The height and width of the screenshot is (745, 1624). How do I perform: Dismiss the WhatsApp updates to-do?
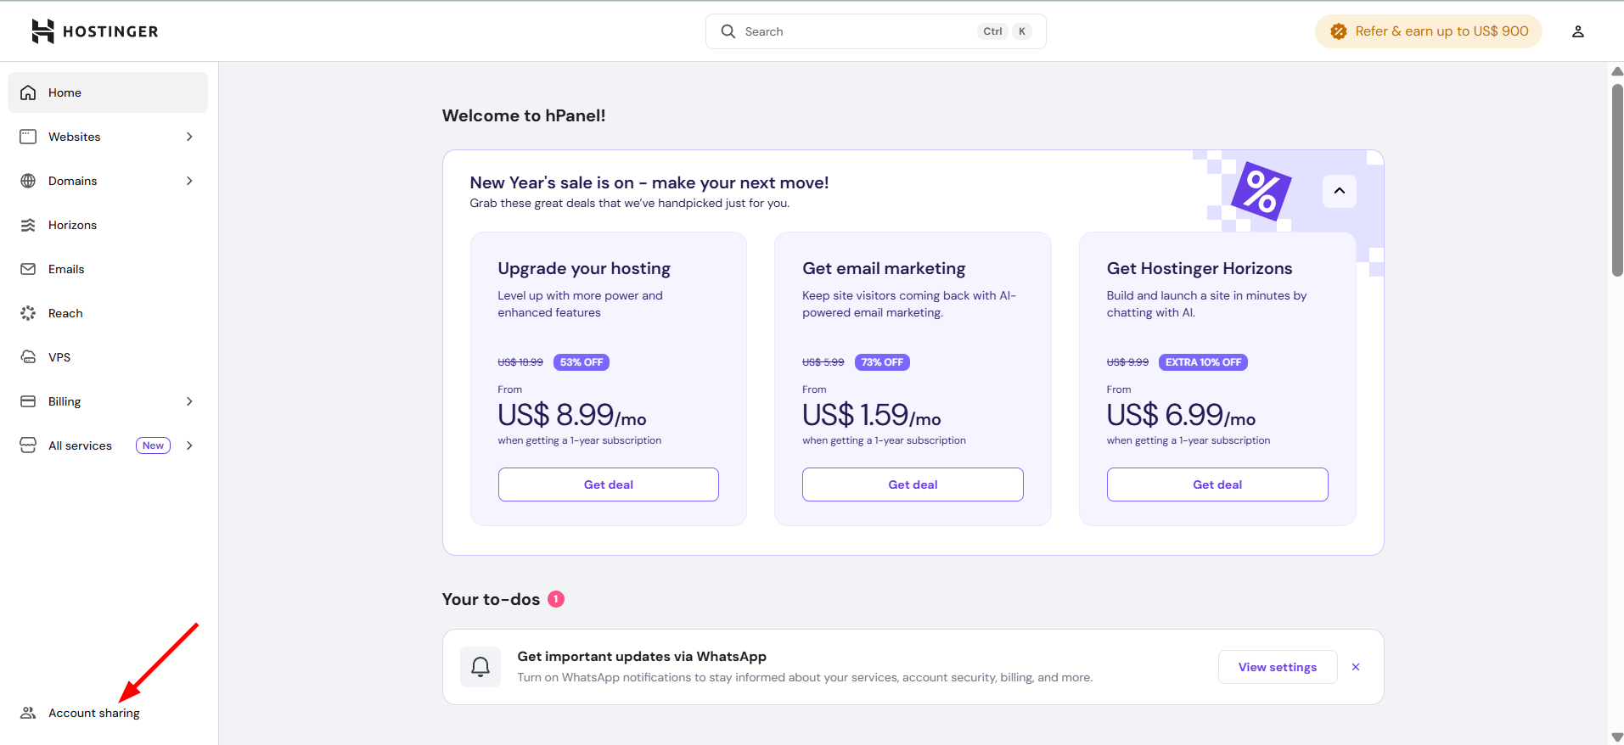tap(1356, 667)
